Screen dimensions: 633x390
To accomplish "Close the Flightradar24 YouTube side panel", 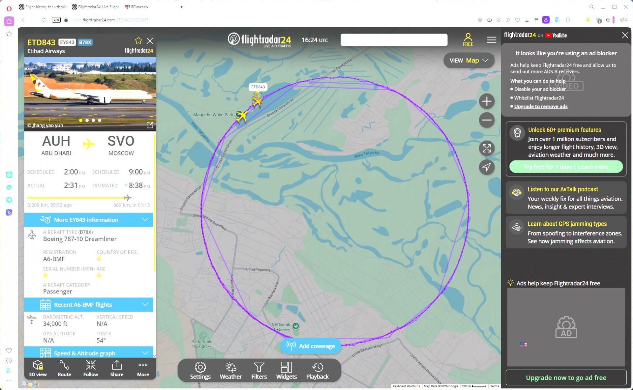I will 625,35.
